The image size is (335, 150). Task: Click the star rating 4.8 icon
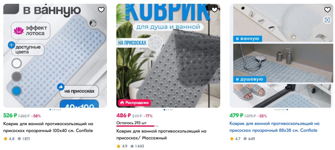(x=5, y=139)
